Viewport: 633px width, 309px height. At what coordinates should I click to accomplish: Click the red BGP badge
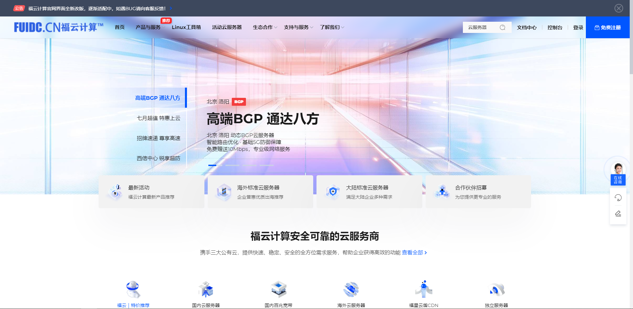tap(239, 102)
